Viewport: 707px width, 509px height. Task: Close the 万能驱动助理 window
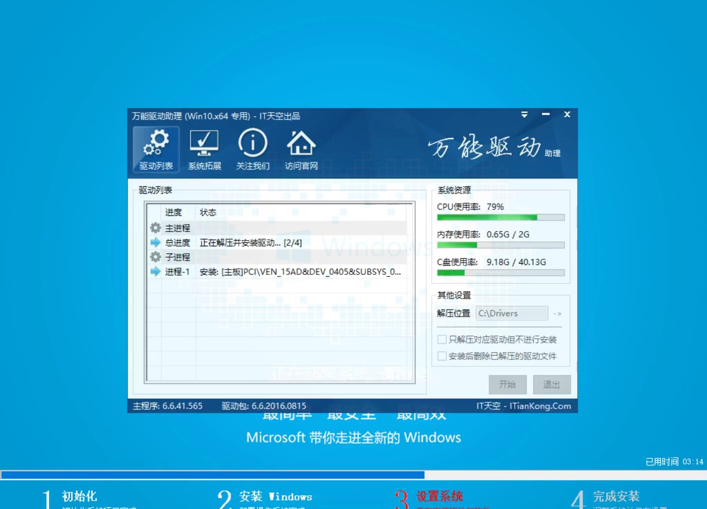click(x=567, y=114)
